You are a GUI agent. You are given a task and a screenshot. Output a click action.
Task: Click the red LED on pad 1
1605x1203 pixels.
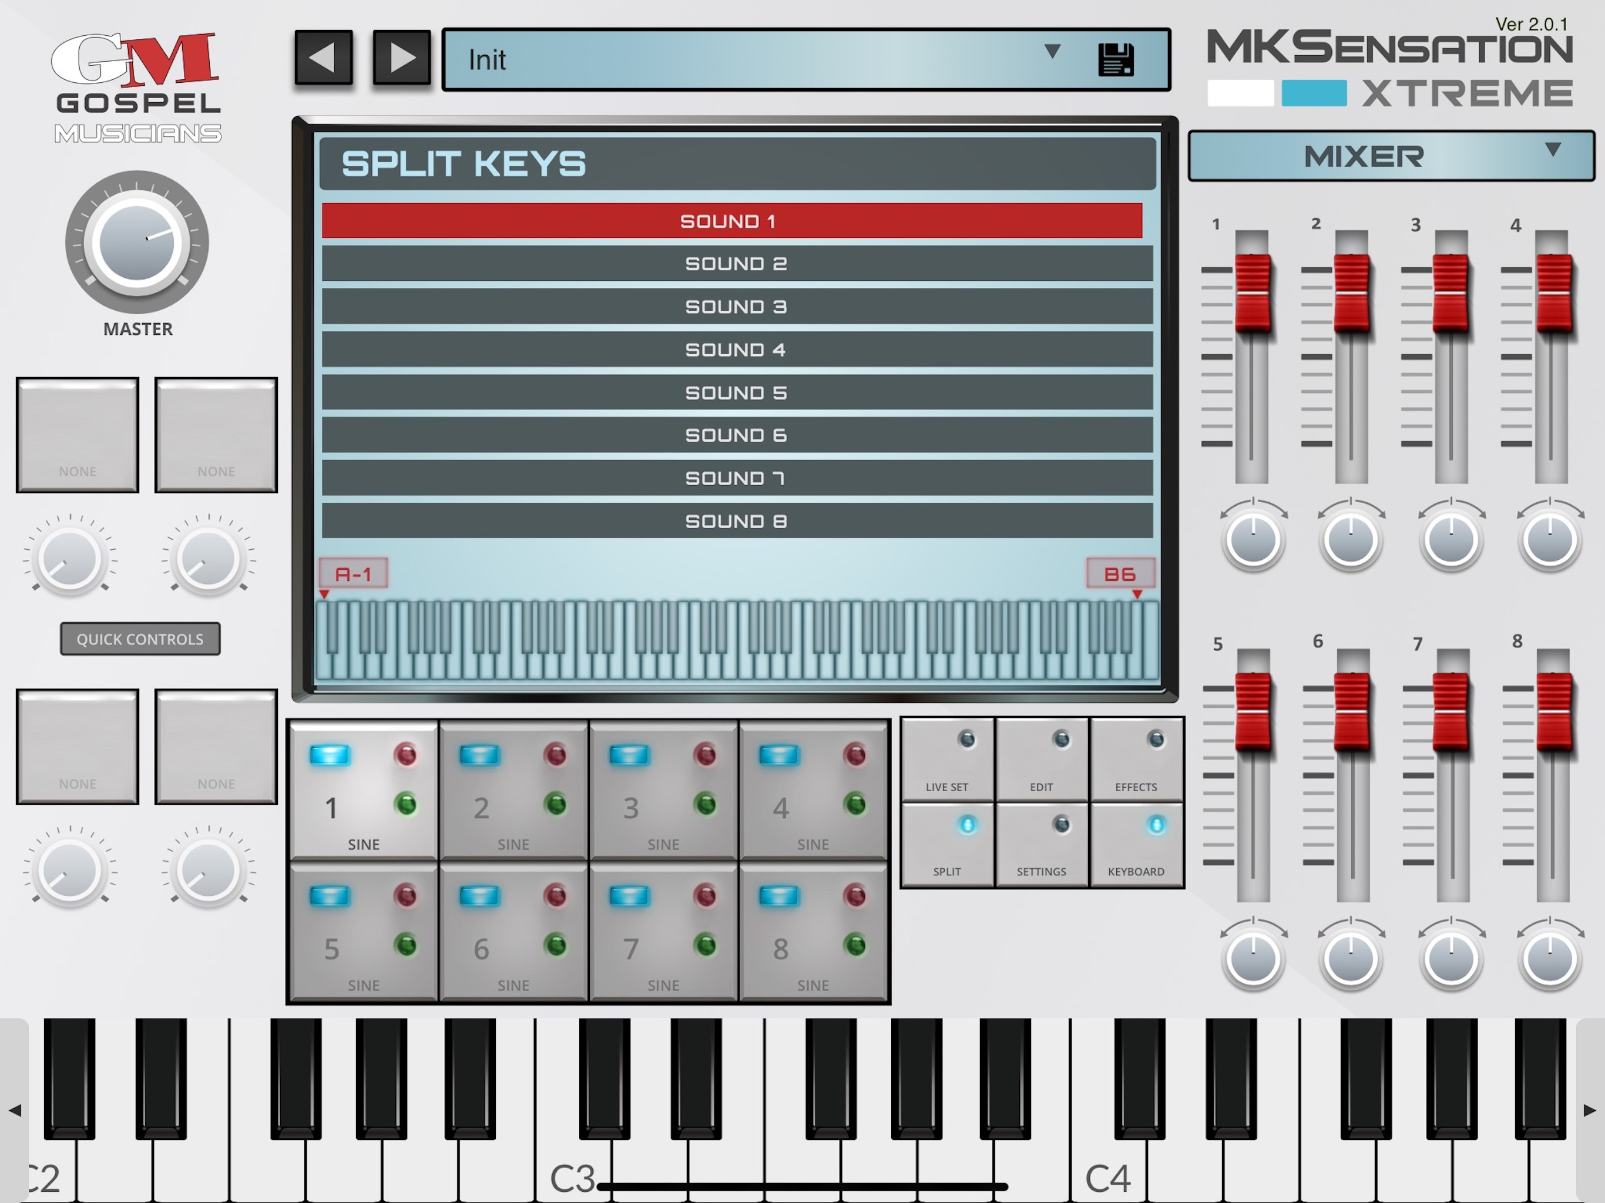[x=405, y=755]
